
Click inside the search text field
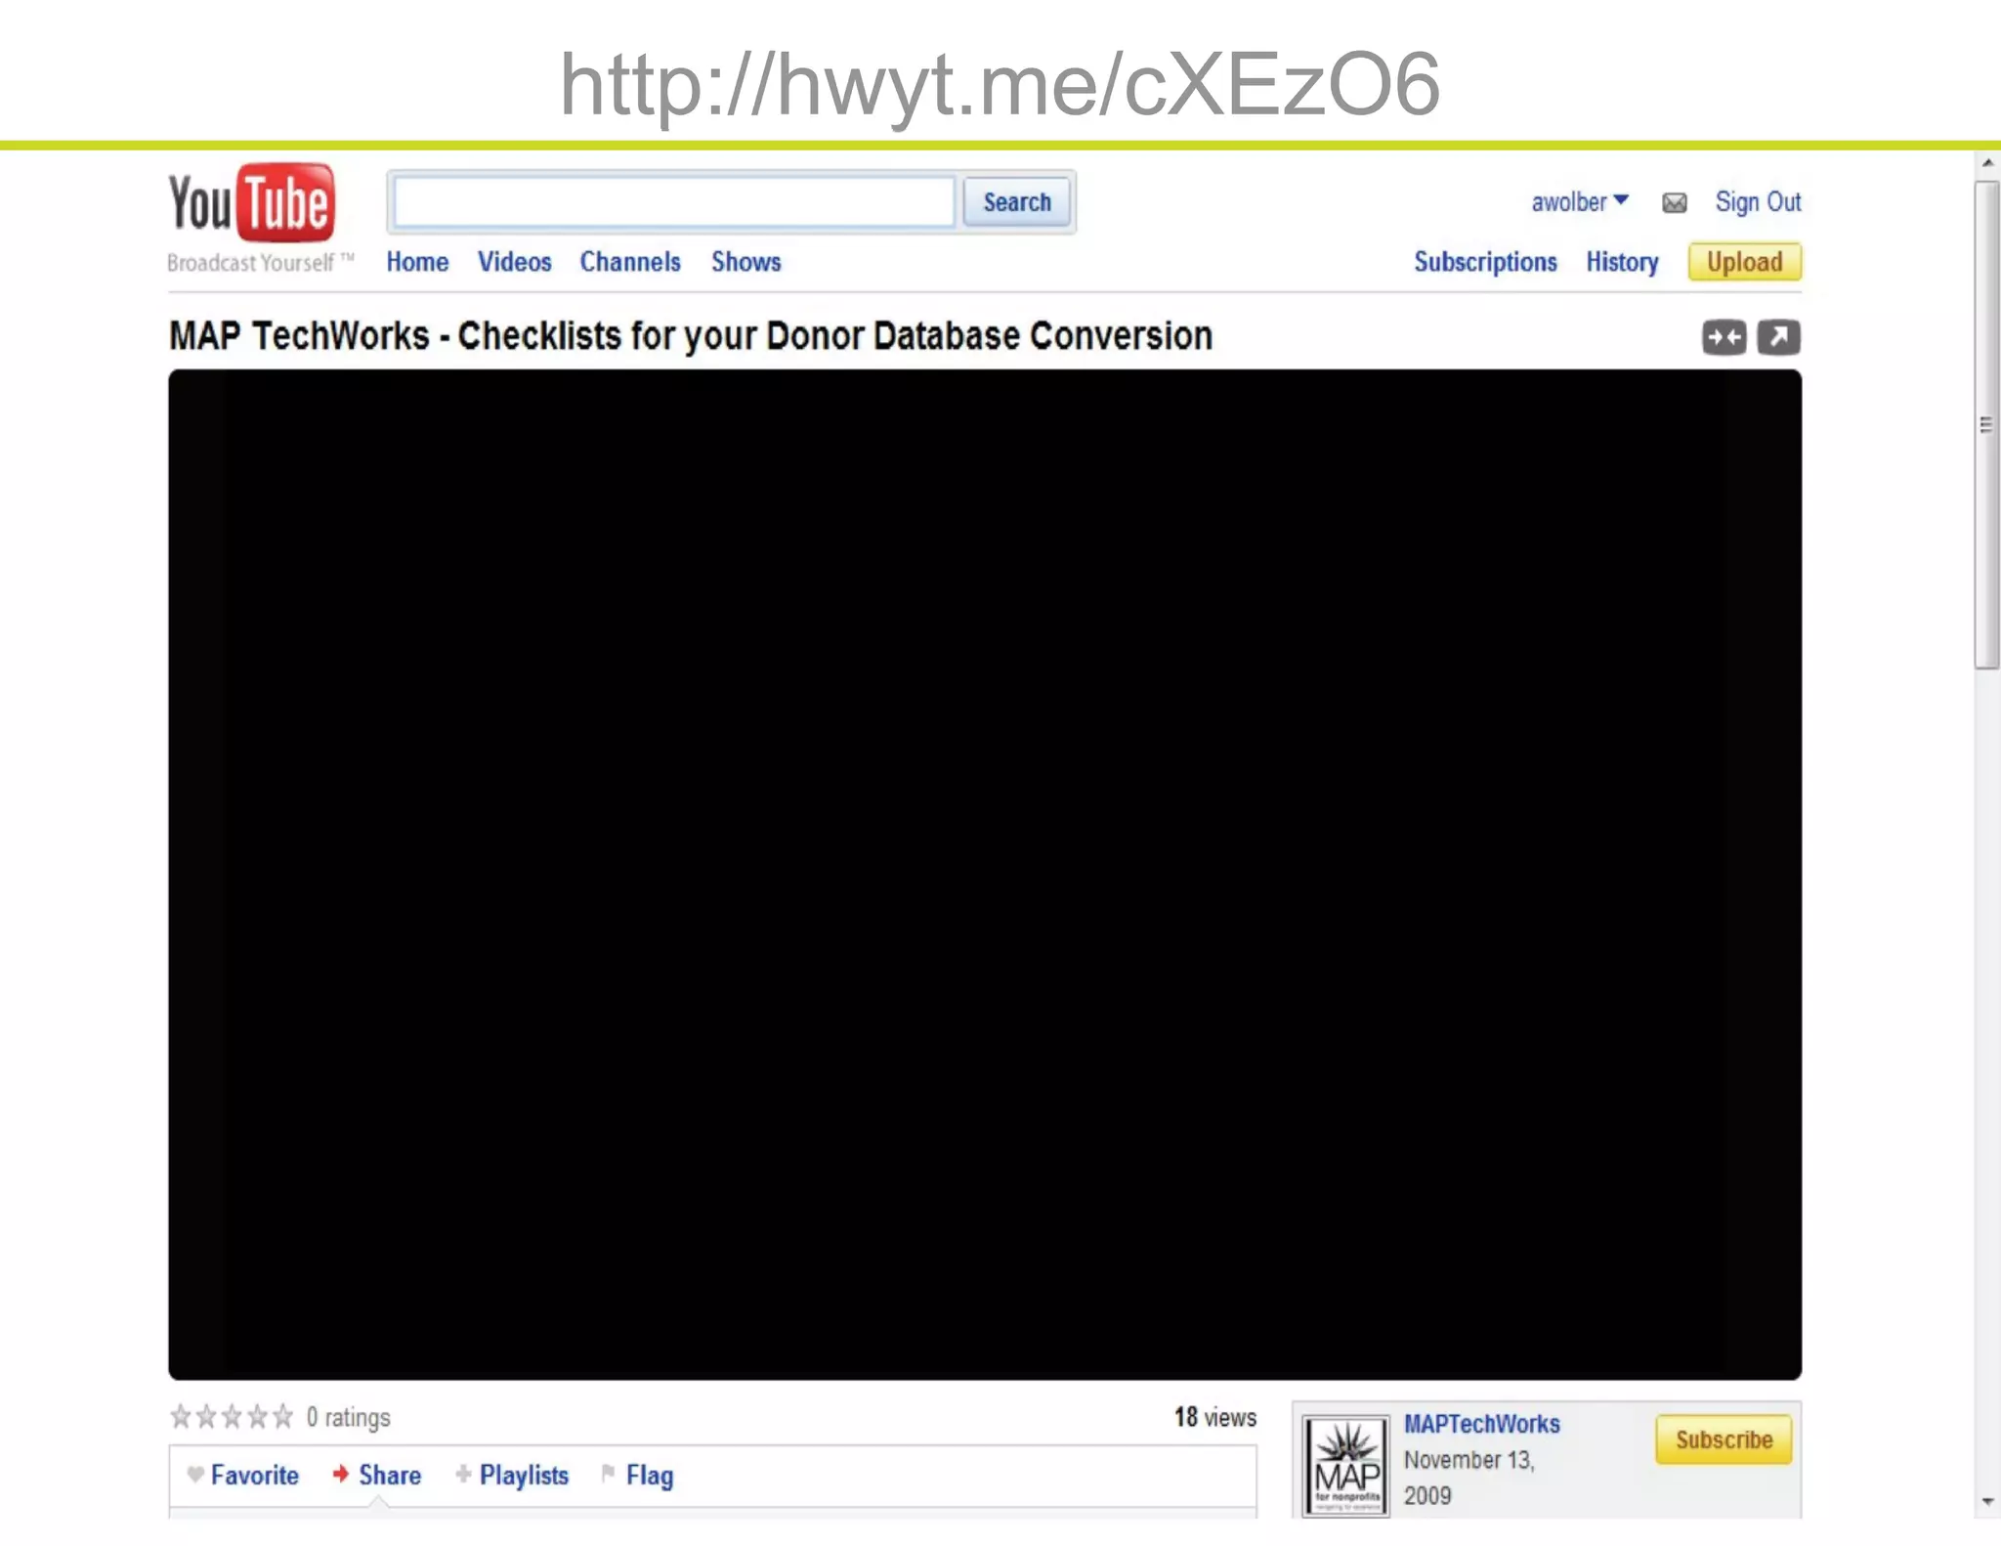(x=674, y=202)
